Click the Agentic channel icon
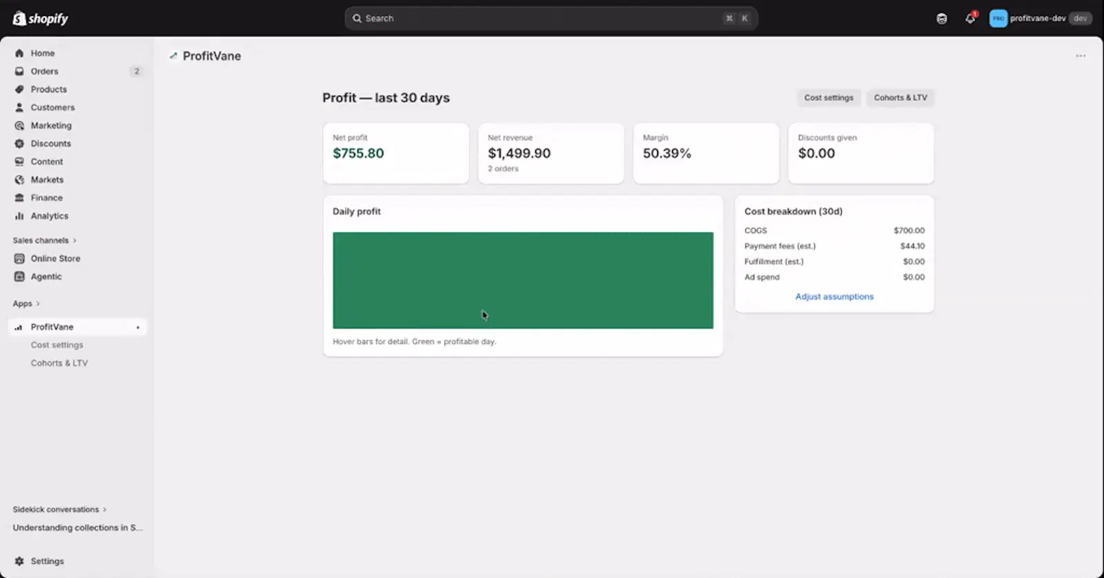 click(19, 277)
